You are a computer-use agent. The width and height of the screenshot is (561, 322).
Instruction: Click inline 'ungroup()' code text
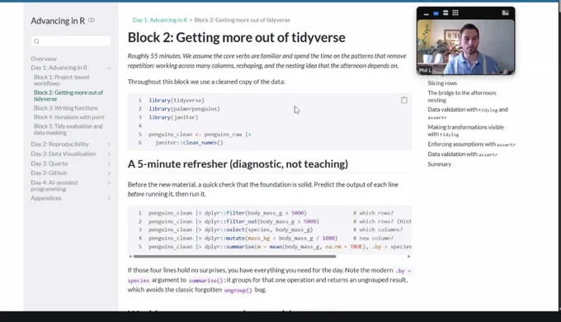(238, 291)
